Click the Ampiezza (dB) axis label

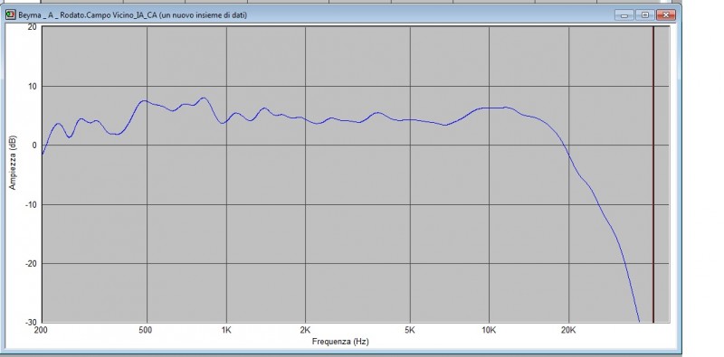[13, 163]
